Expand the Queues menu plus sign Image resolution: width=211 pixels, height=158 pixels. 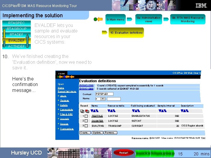pos(58,123)
